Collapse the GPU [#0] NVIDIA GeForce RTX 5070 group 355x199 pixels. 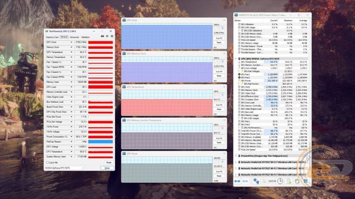(236, 59)
